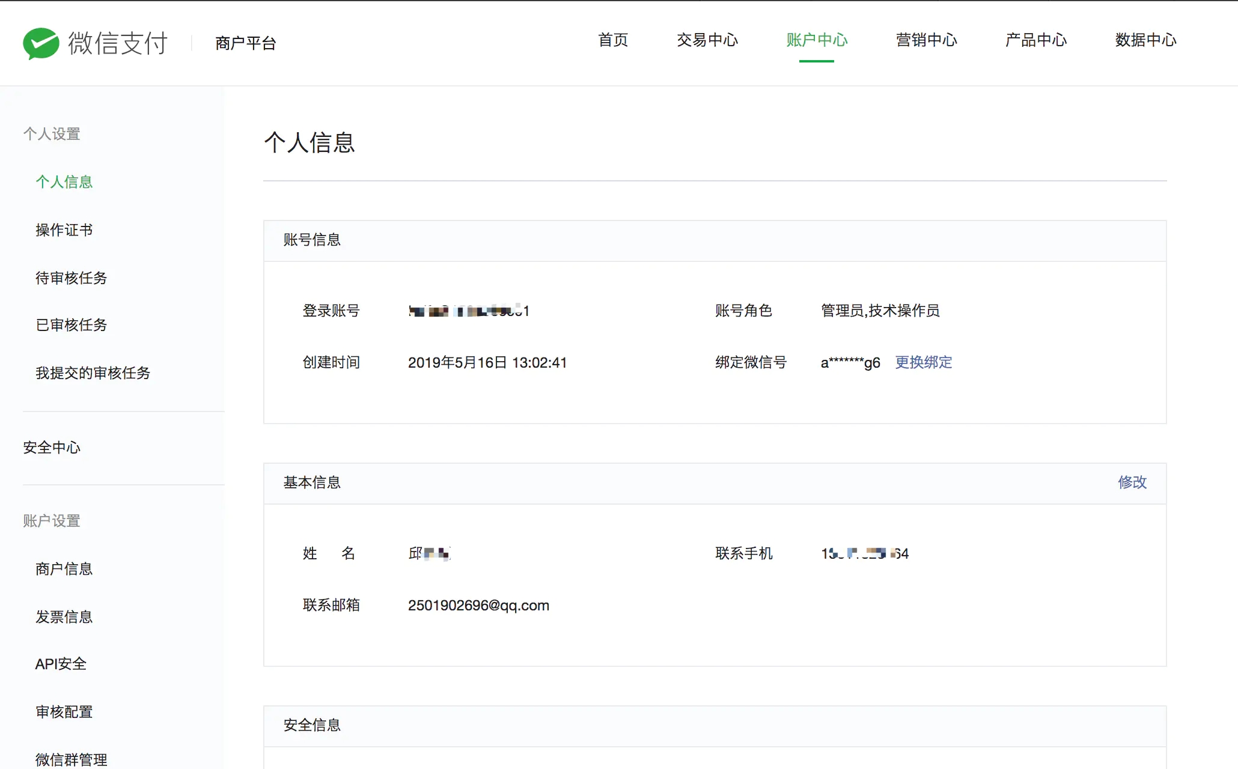Image resolution: width=1238 pixels, height=769 pixels.
Task: Open 审核配置 in the sidebar
Action: coord(64,711)
